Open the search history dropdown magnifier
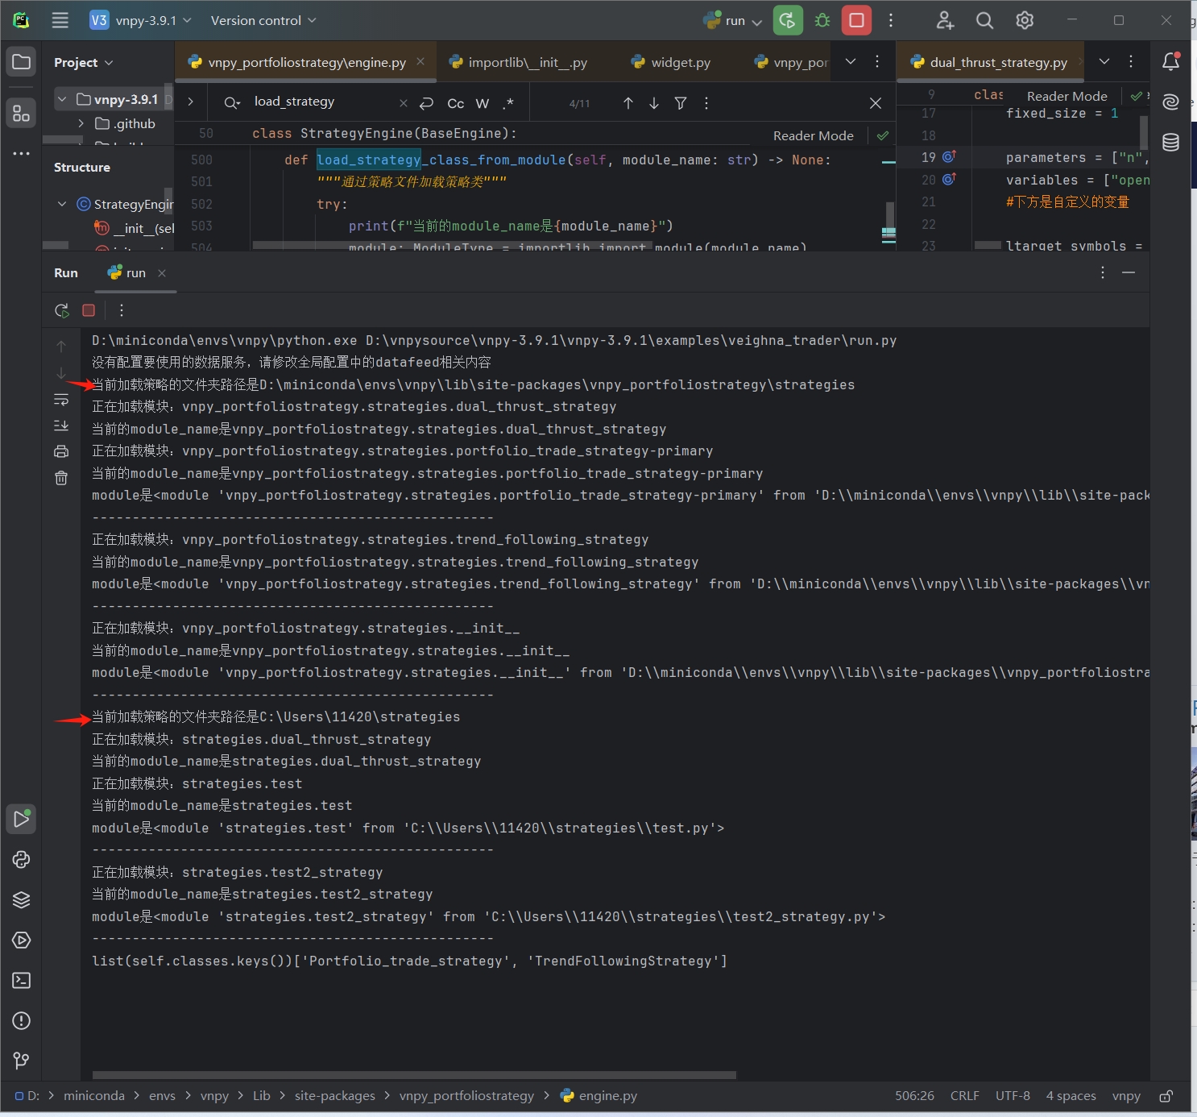 tap(232, 102)
